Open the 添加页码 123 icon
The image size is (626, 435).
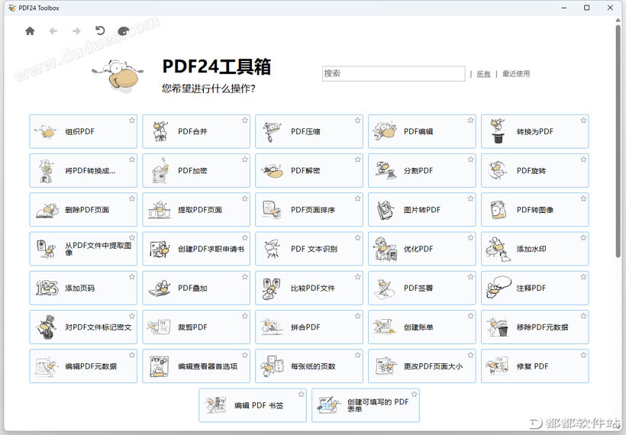pyautogui.click(x=47, y=288)
